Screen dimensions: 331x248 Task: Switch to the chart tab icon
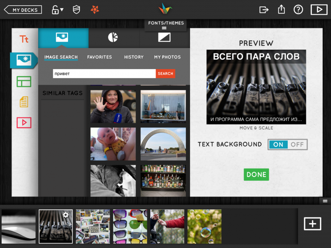[x=113, y=37]
